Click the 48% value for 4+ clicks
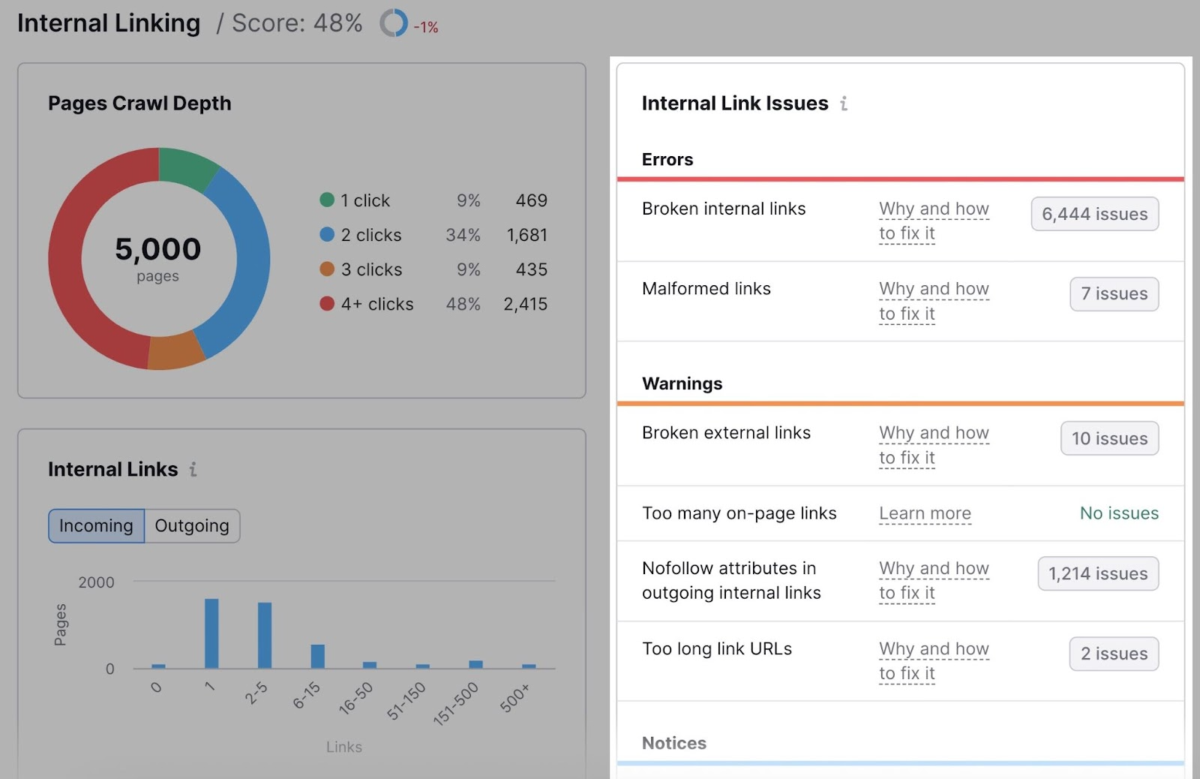 (463, 304)
